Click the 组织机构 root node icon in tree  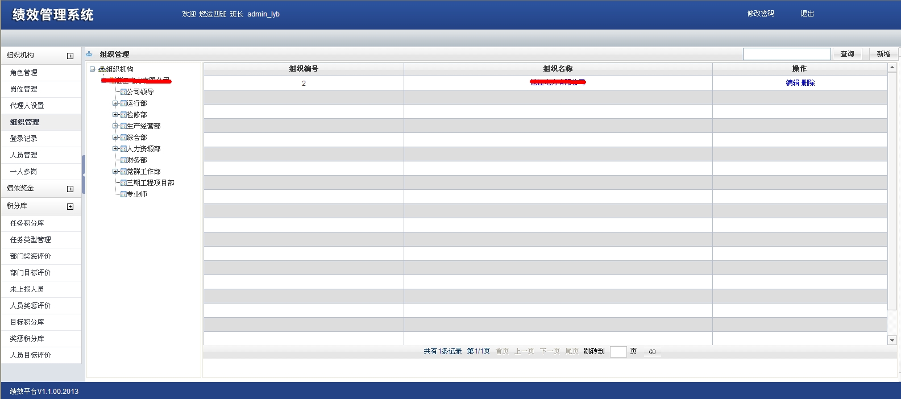101,69
